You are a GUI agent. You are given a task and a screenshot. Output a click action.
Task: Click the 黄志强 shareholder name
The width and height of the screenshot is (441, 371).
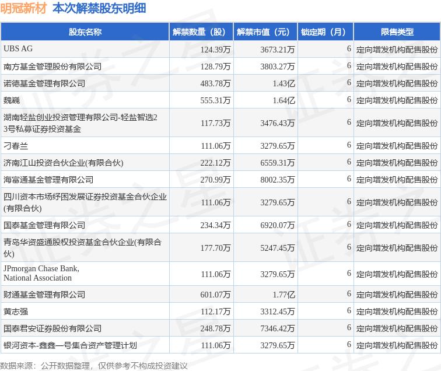pos(16,311)
